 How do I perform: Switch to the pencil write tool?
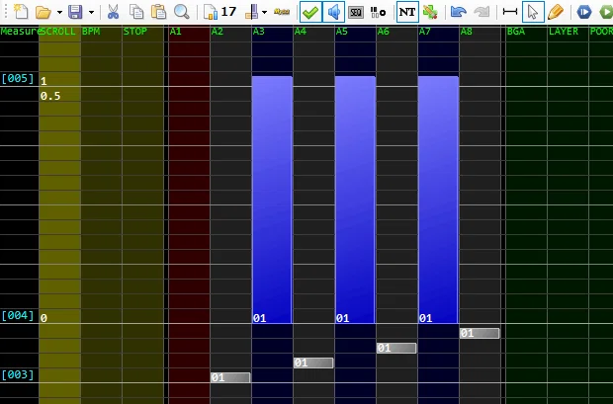click(556, 12)
